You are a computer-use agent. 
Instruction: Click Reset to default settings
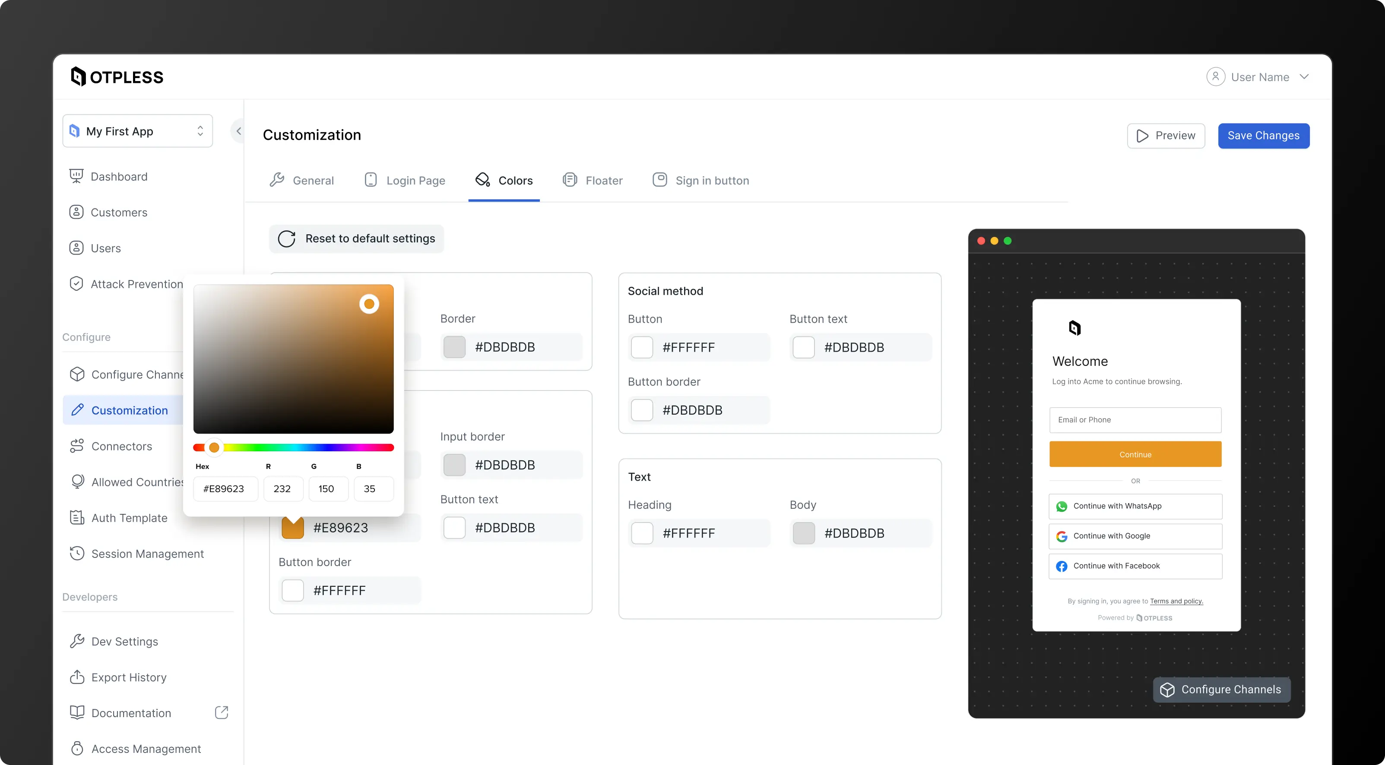click(x=356, y=239)
